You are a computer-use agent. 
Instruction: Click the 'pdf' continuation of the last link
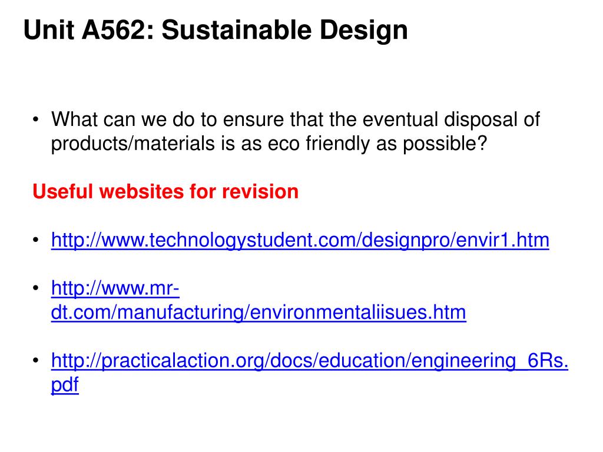(65, 384)
